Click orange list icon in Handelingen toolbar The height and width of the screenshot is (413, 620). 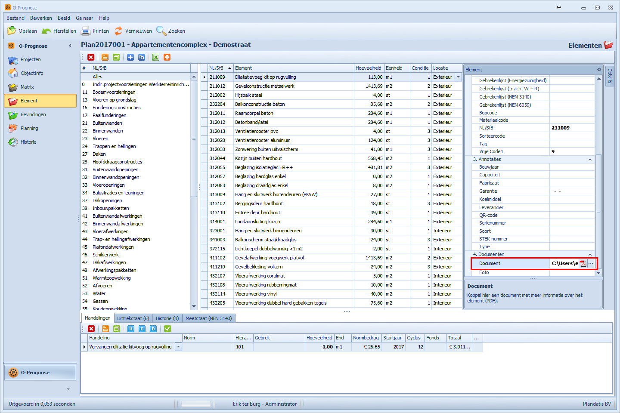[x=105, y=329]
